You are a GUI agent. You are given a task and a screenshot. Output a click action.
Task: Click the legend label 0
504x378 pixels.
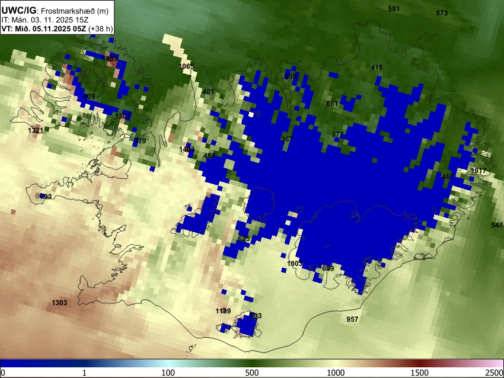coord(3,373)
